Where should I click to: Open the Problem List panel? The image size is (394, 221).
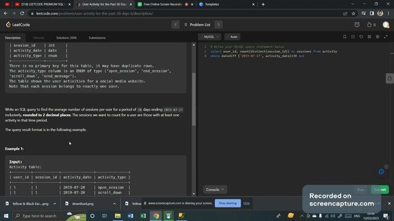(197, 25)
